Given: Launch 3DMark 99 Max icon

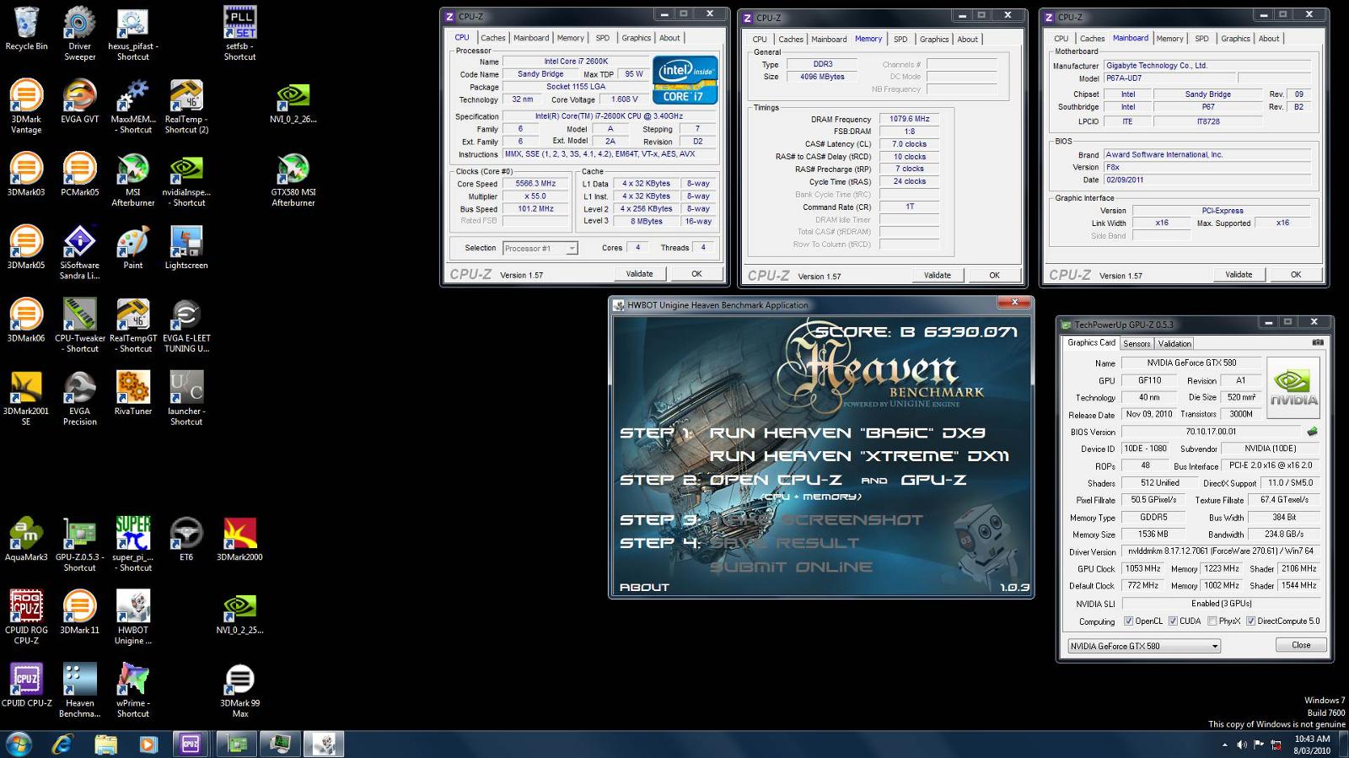Looking at the screenshot, I should click(x=239, y=691).
